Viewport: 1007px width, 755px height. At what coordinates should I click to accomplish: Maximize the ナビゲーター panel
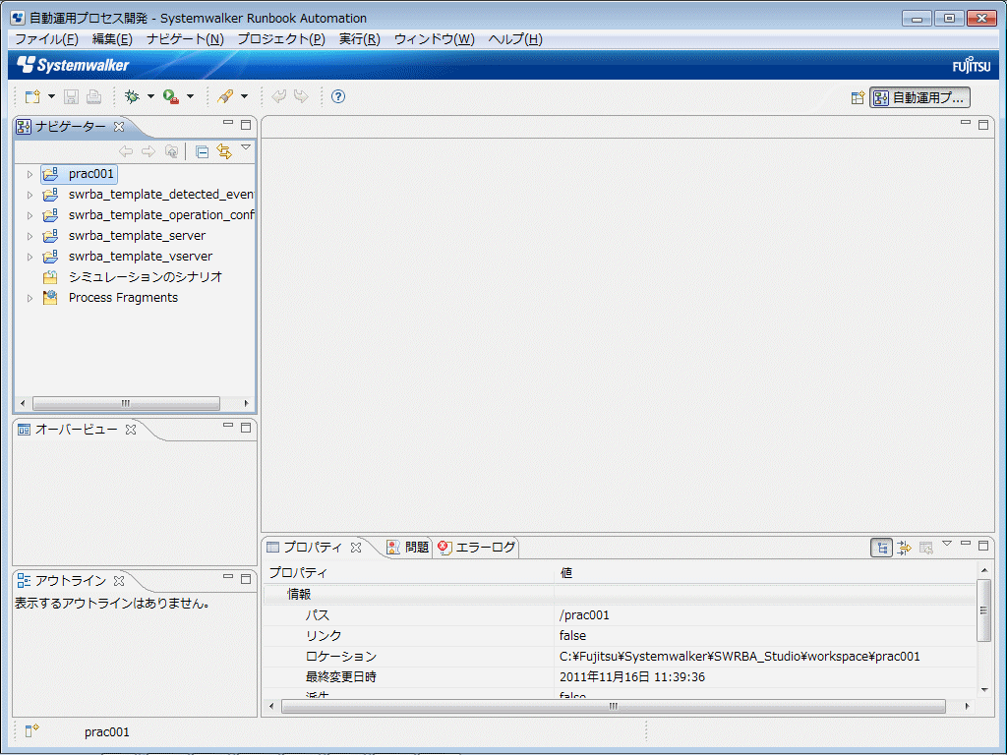coord(246,125)
